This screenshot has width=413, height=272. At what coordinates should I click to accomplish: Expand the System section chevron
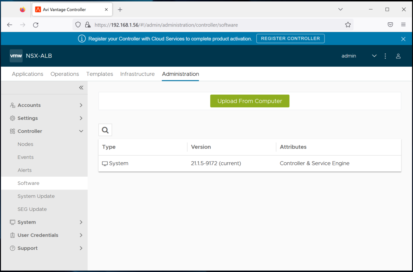point(81,222)
